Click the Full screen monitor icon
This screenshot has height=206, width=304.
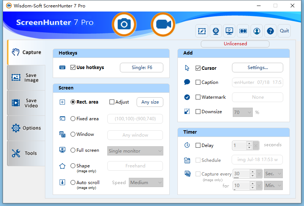[x=62, y=150]
